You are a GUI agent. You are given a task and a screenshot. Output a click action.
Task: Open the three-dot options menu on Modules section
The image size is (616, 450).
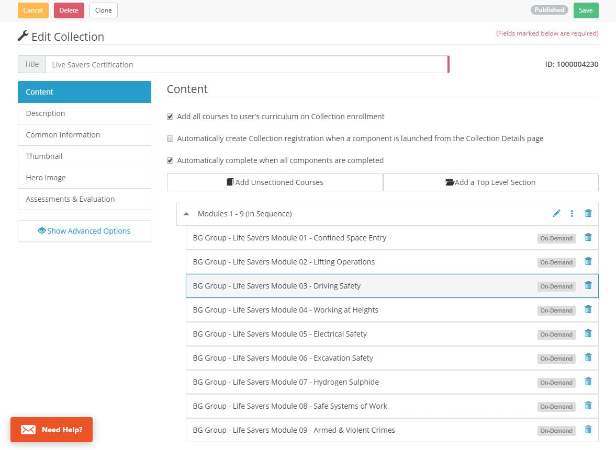click(572, 213)
